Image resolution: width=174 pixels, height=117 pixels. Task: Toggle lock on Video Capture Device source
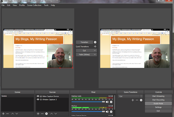click(x=41, y=96)
